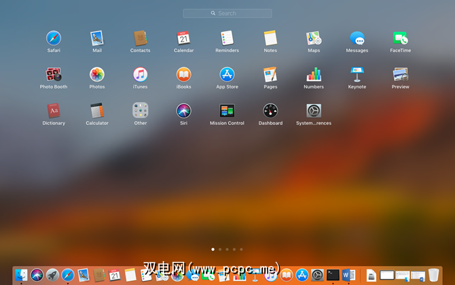Open Safari from the Launchpad grid

[x=54, y=38]
